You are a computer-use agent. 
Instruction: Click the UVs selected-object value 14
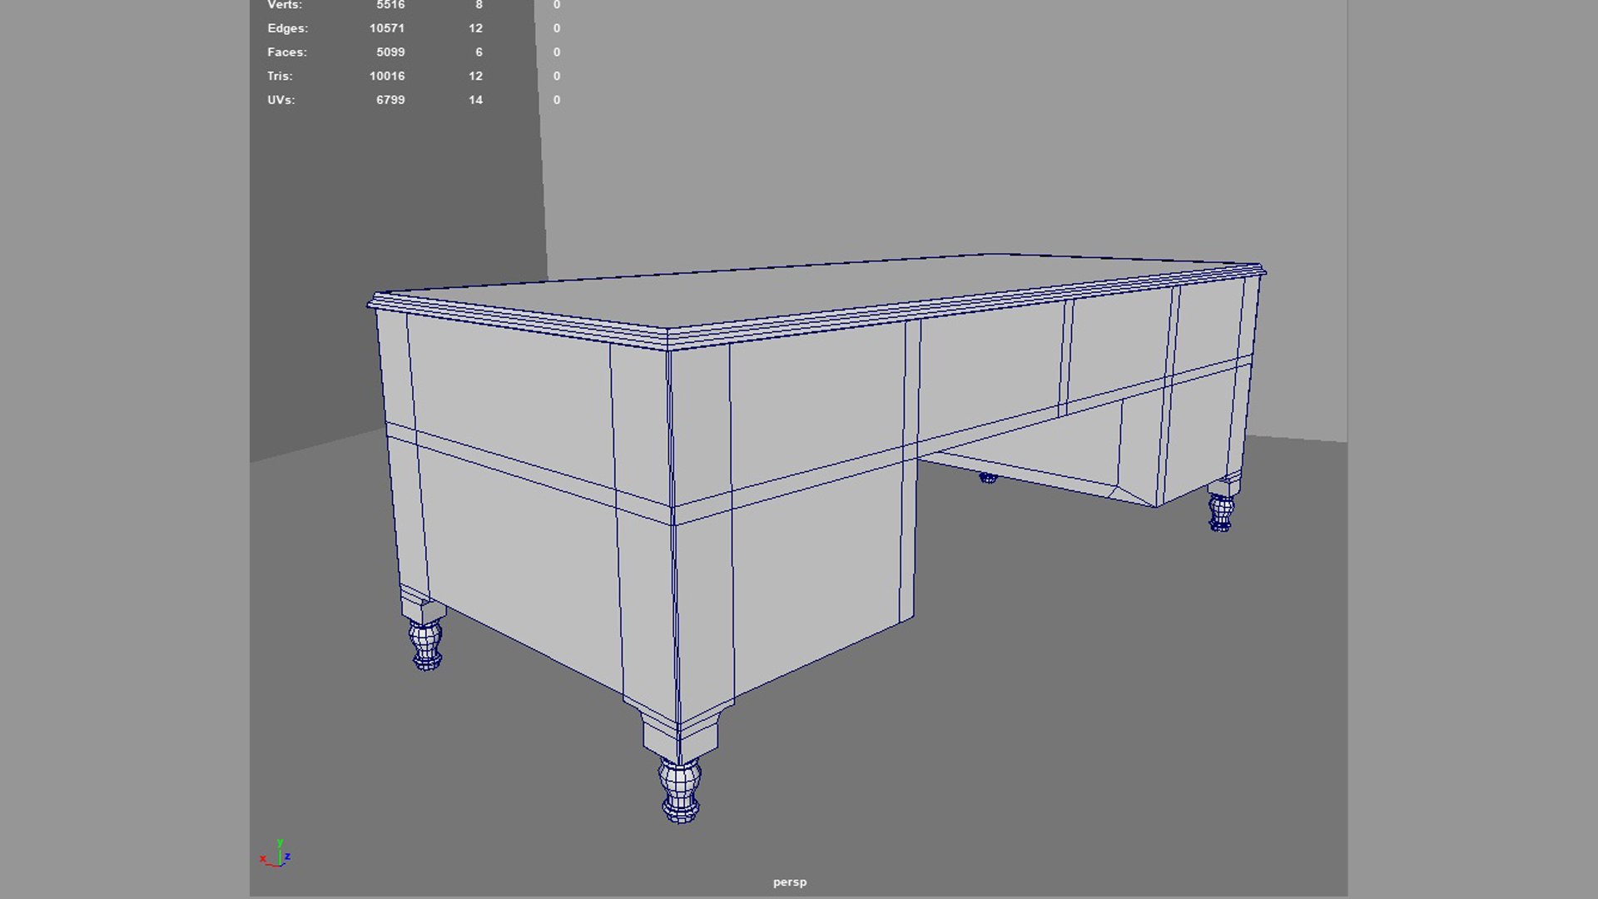point(475,100)
